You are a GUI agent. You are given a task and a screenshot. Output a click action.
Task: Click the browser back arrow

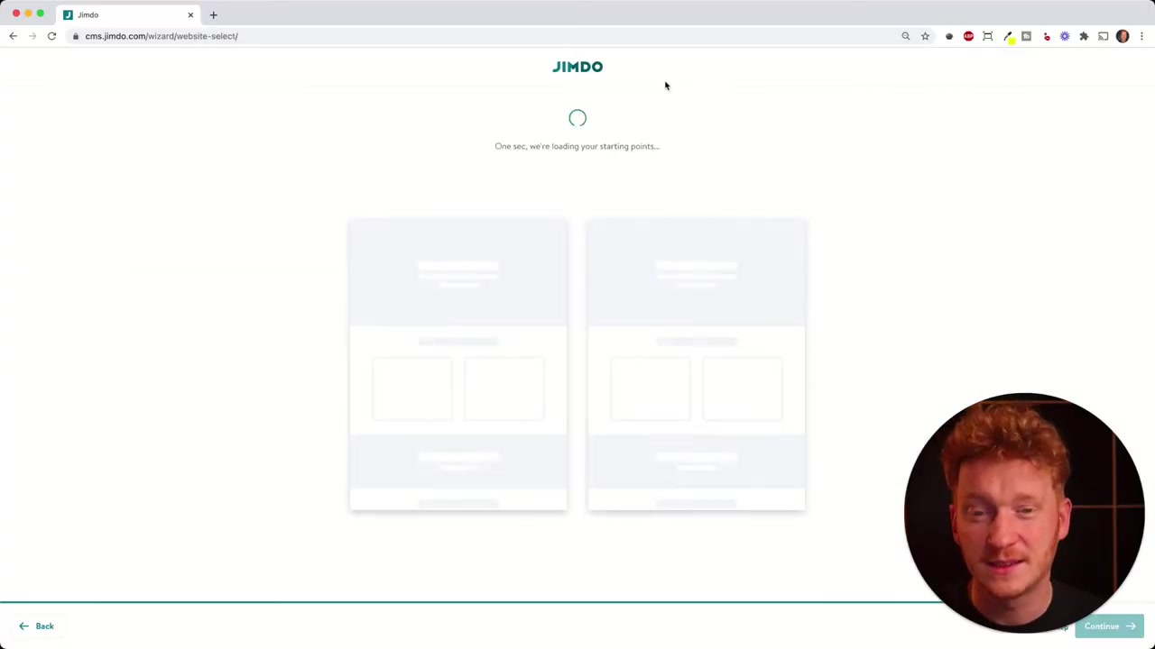[x=13, y=36]
